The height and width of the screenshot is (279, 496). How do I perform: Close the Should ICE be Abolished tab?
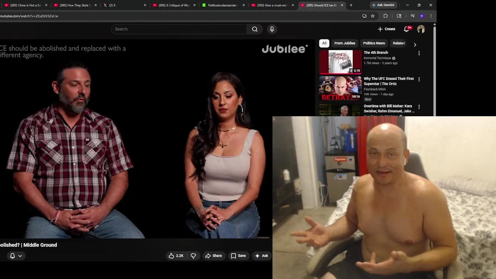pos(342,5)
